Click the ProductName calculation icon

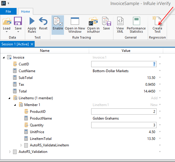26,118
